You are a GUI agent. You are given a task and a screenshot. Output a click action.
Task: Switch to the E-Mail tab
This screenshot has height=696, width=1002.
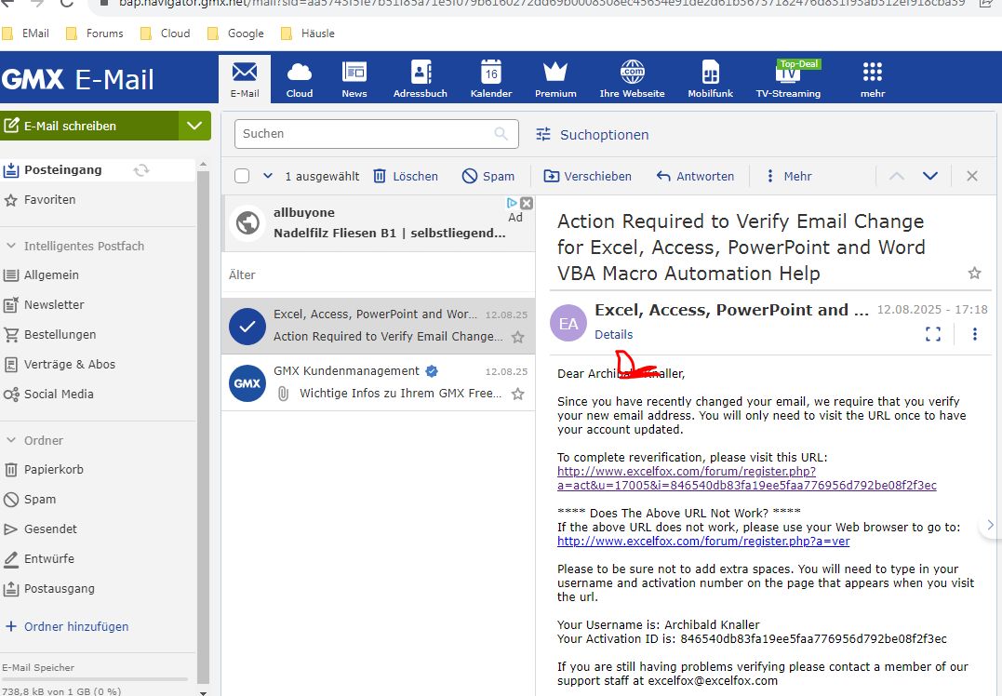(245, 79)
